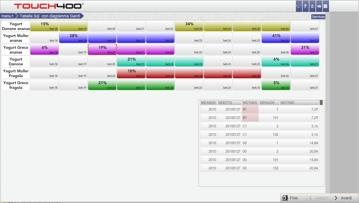Image resolution: width=359 pixels, height=203 pixels.
Task: Select breadcrumb Tabella Sql con diagramma Gantt
Action: pyautogui.click(x=50, y=16)
